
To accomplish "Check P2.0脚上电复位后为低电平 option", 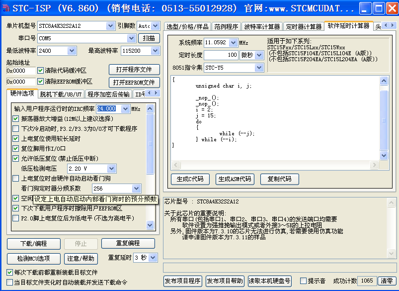I will click(x=16, y=218).
